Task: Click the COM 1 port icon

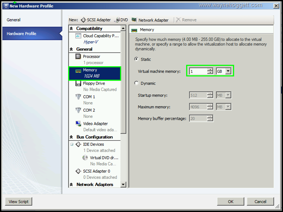Action: click(78, 97)
